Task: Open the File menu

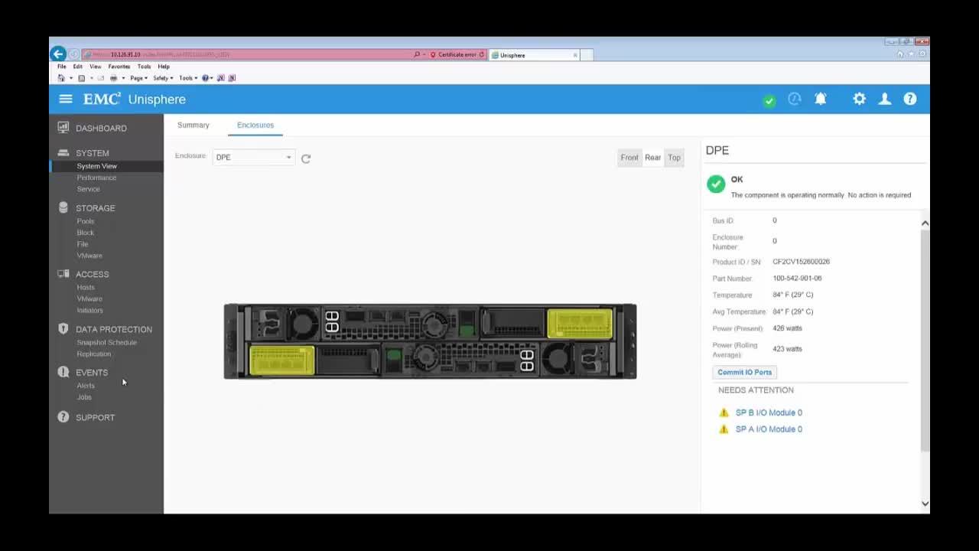Action: (x=62, y=67)
